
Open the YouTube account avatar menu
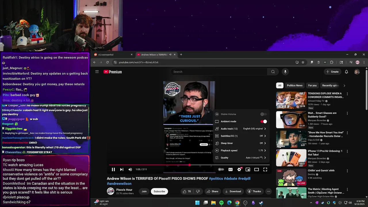click(357, 72)
